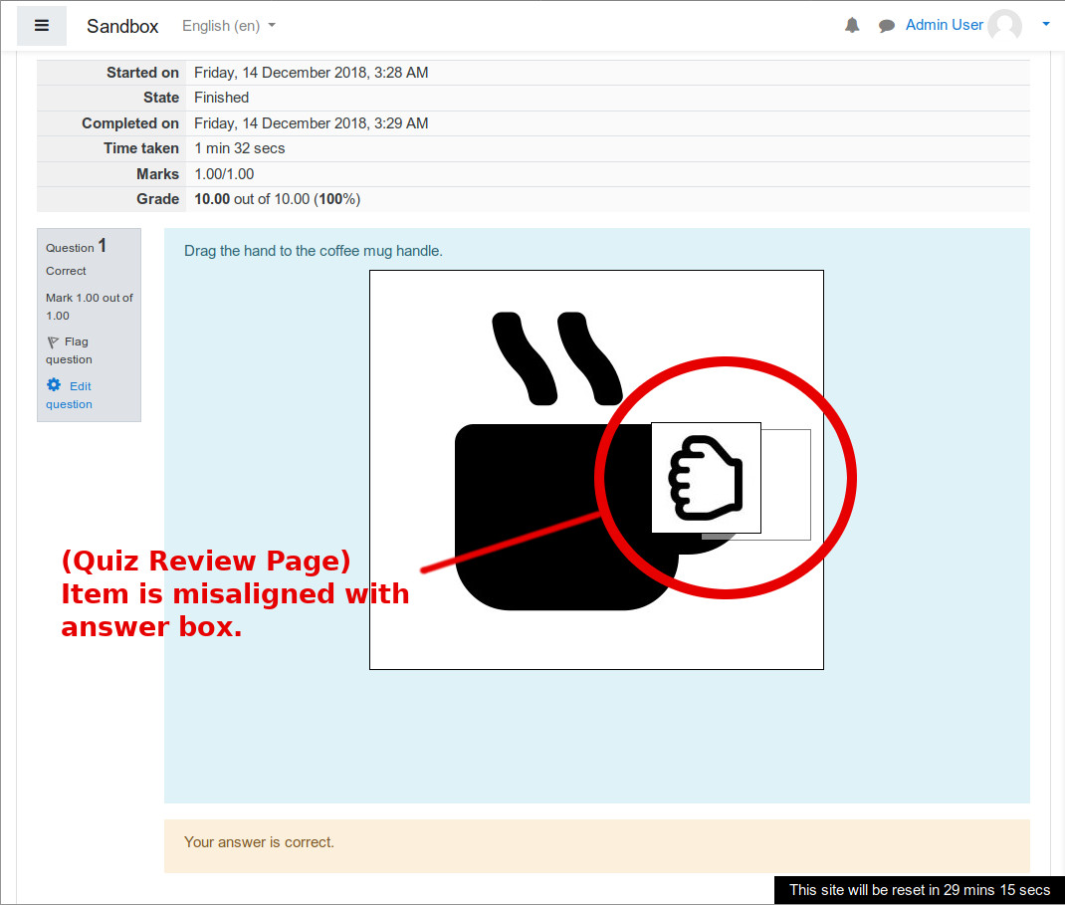
Task: Click the dropped hand icon on the mug
Action: click(706, 478)
